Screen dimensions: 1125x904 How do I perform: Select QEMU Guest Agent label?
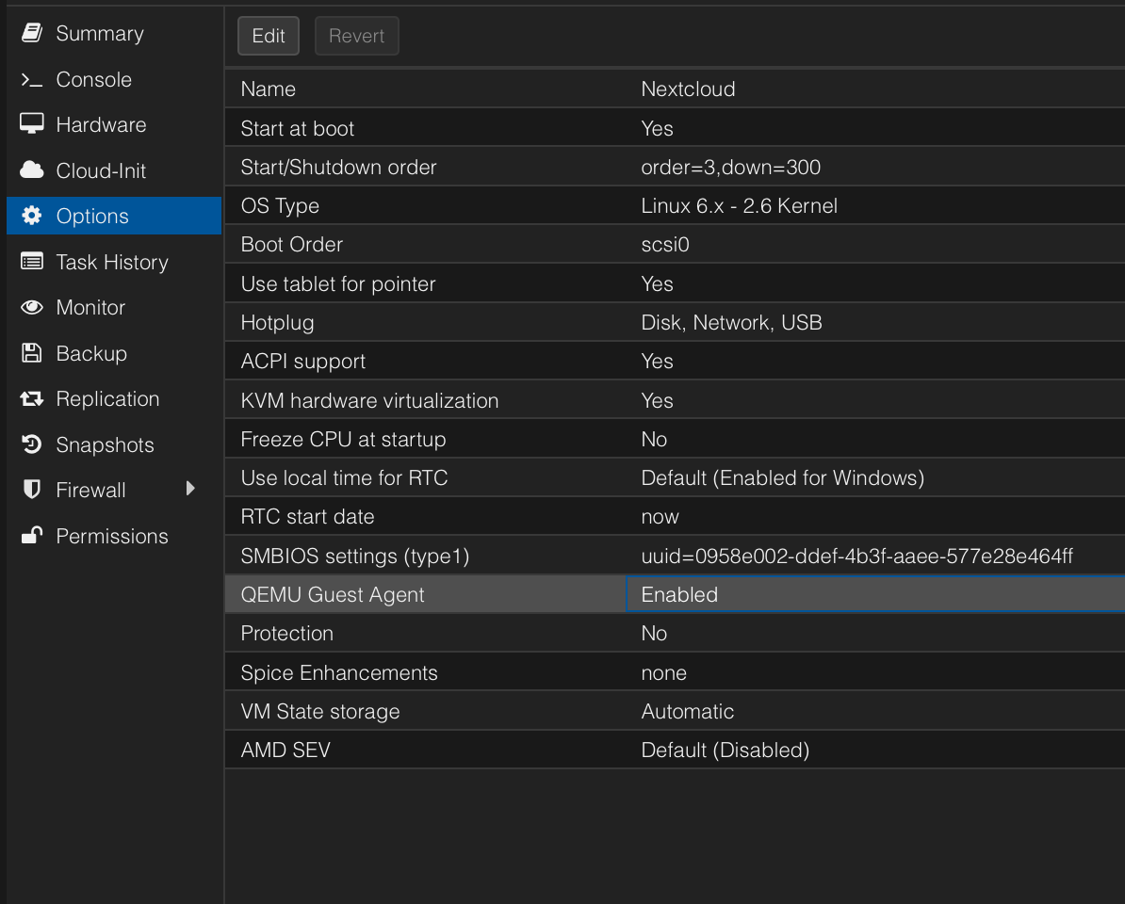point(333,595)
